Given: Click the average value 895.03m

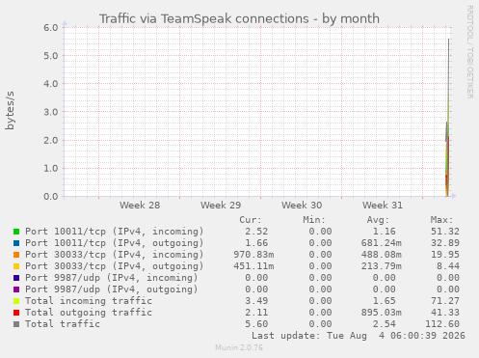Looking at the screenshot, I should [x=382, y=313].
